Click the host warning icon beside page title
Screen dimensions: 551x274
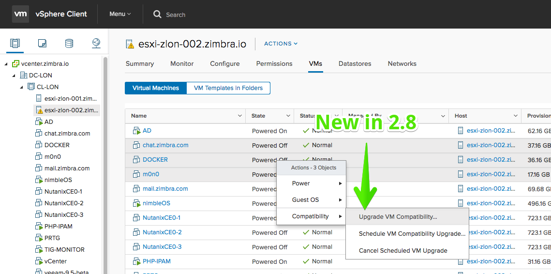(130, 44)
